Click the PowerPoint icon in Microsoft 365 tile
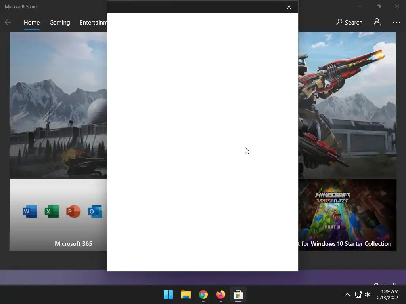The height and width of the screenshot is (304, 406). coord(73,211)
